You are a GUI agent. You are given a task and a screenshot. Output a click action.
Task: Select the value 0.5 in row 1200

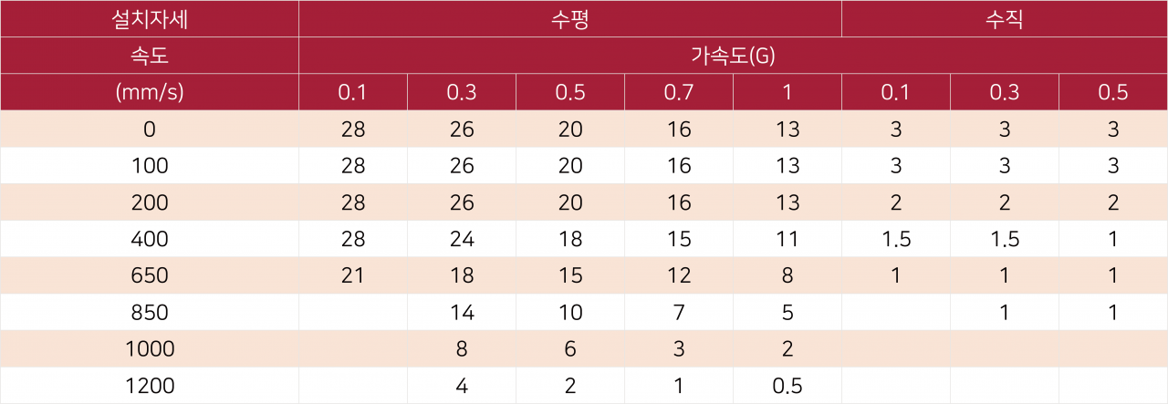pyautogui.click(x=787, y=386)
